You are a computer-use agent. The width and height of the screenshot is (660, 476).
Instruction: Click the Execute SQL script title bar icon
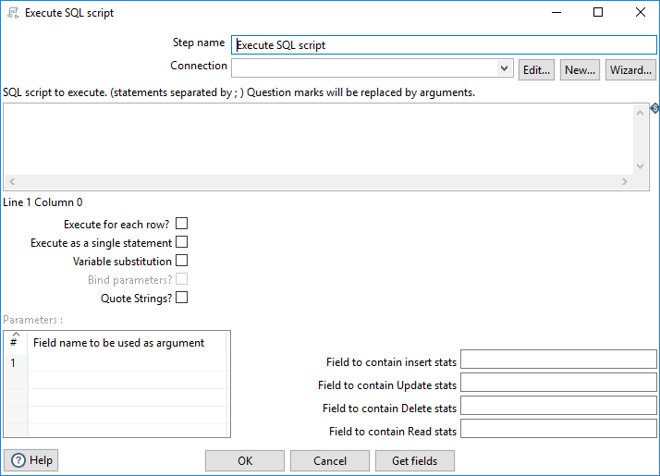point(13,13)
